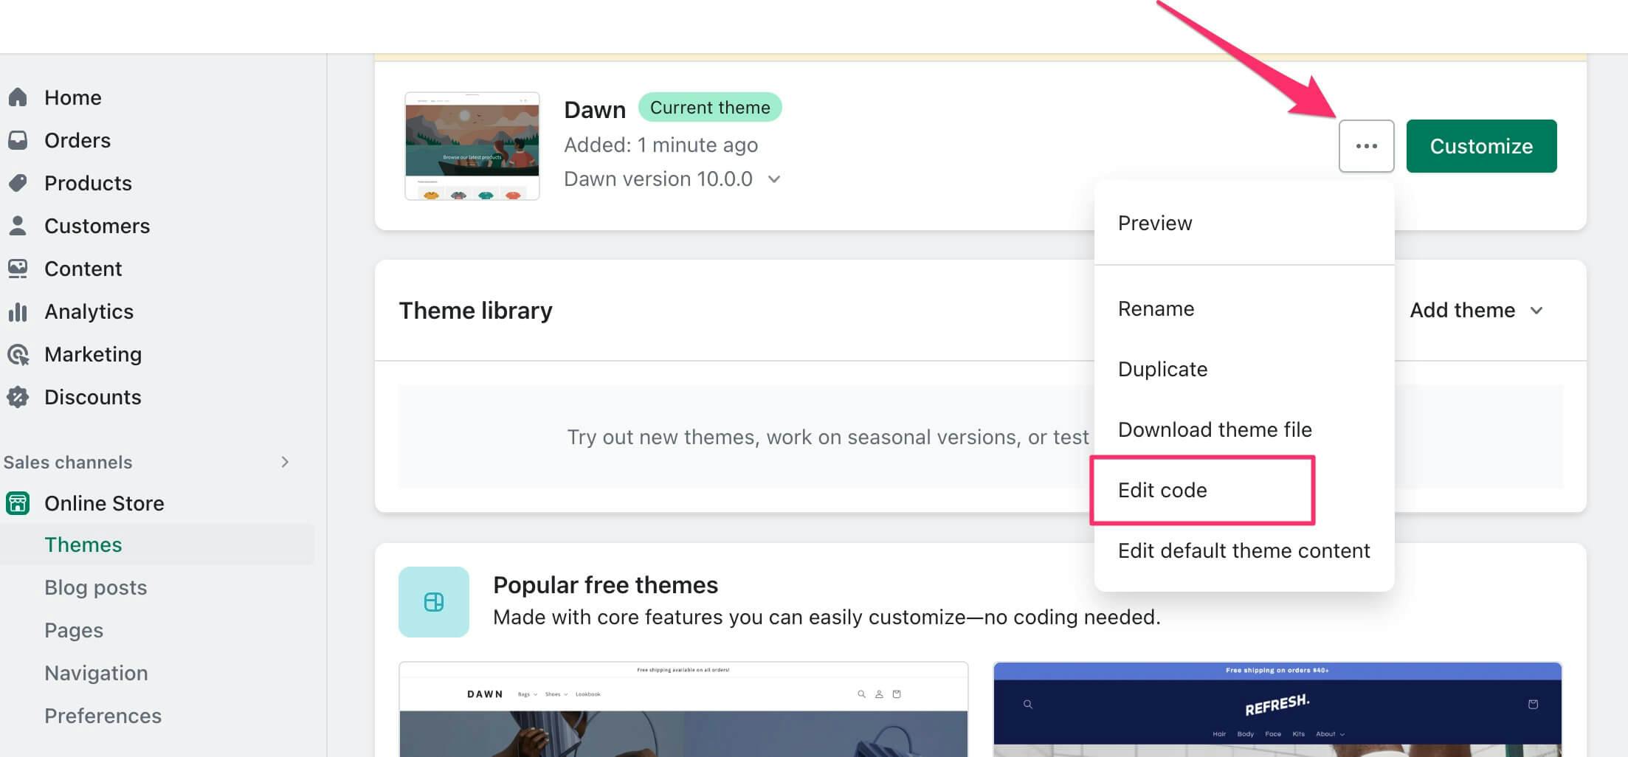Open Marketing via the megaphone icon
This screenshot has height=757, width=1628.
tap(17, 353)
